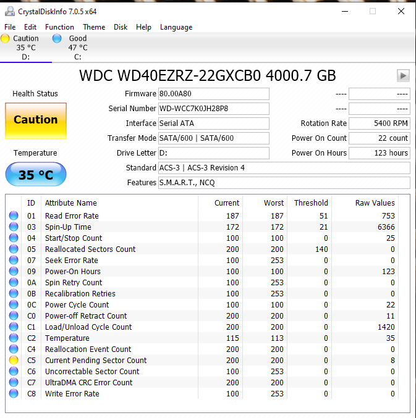Click raw value 753 of Read Error Rate

pos(388,215)
